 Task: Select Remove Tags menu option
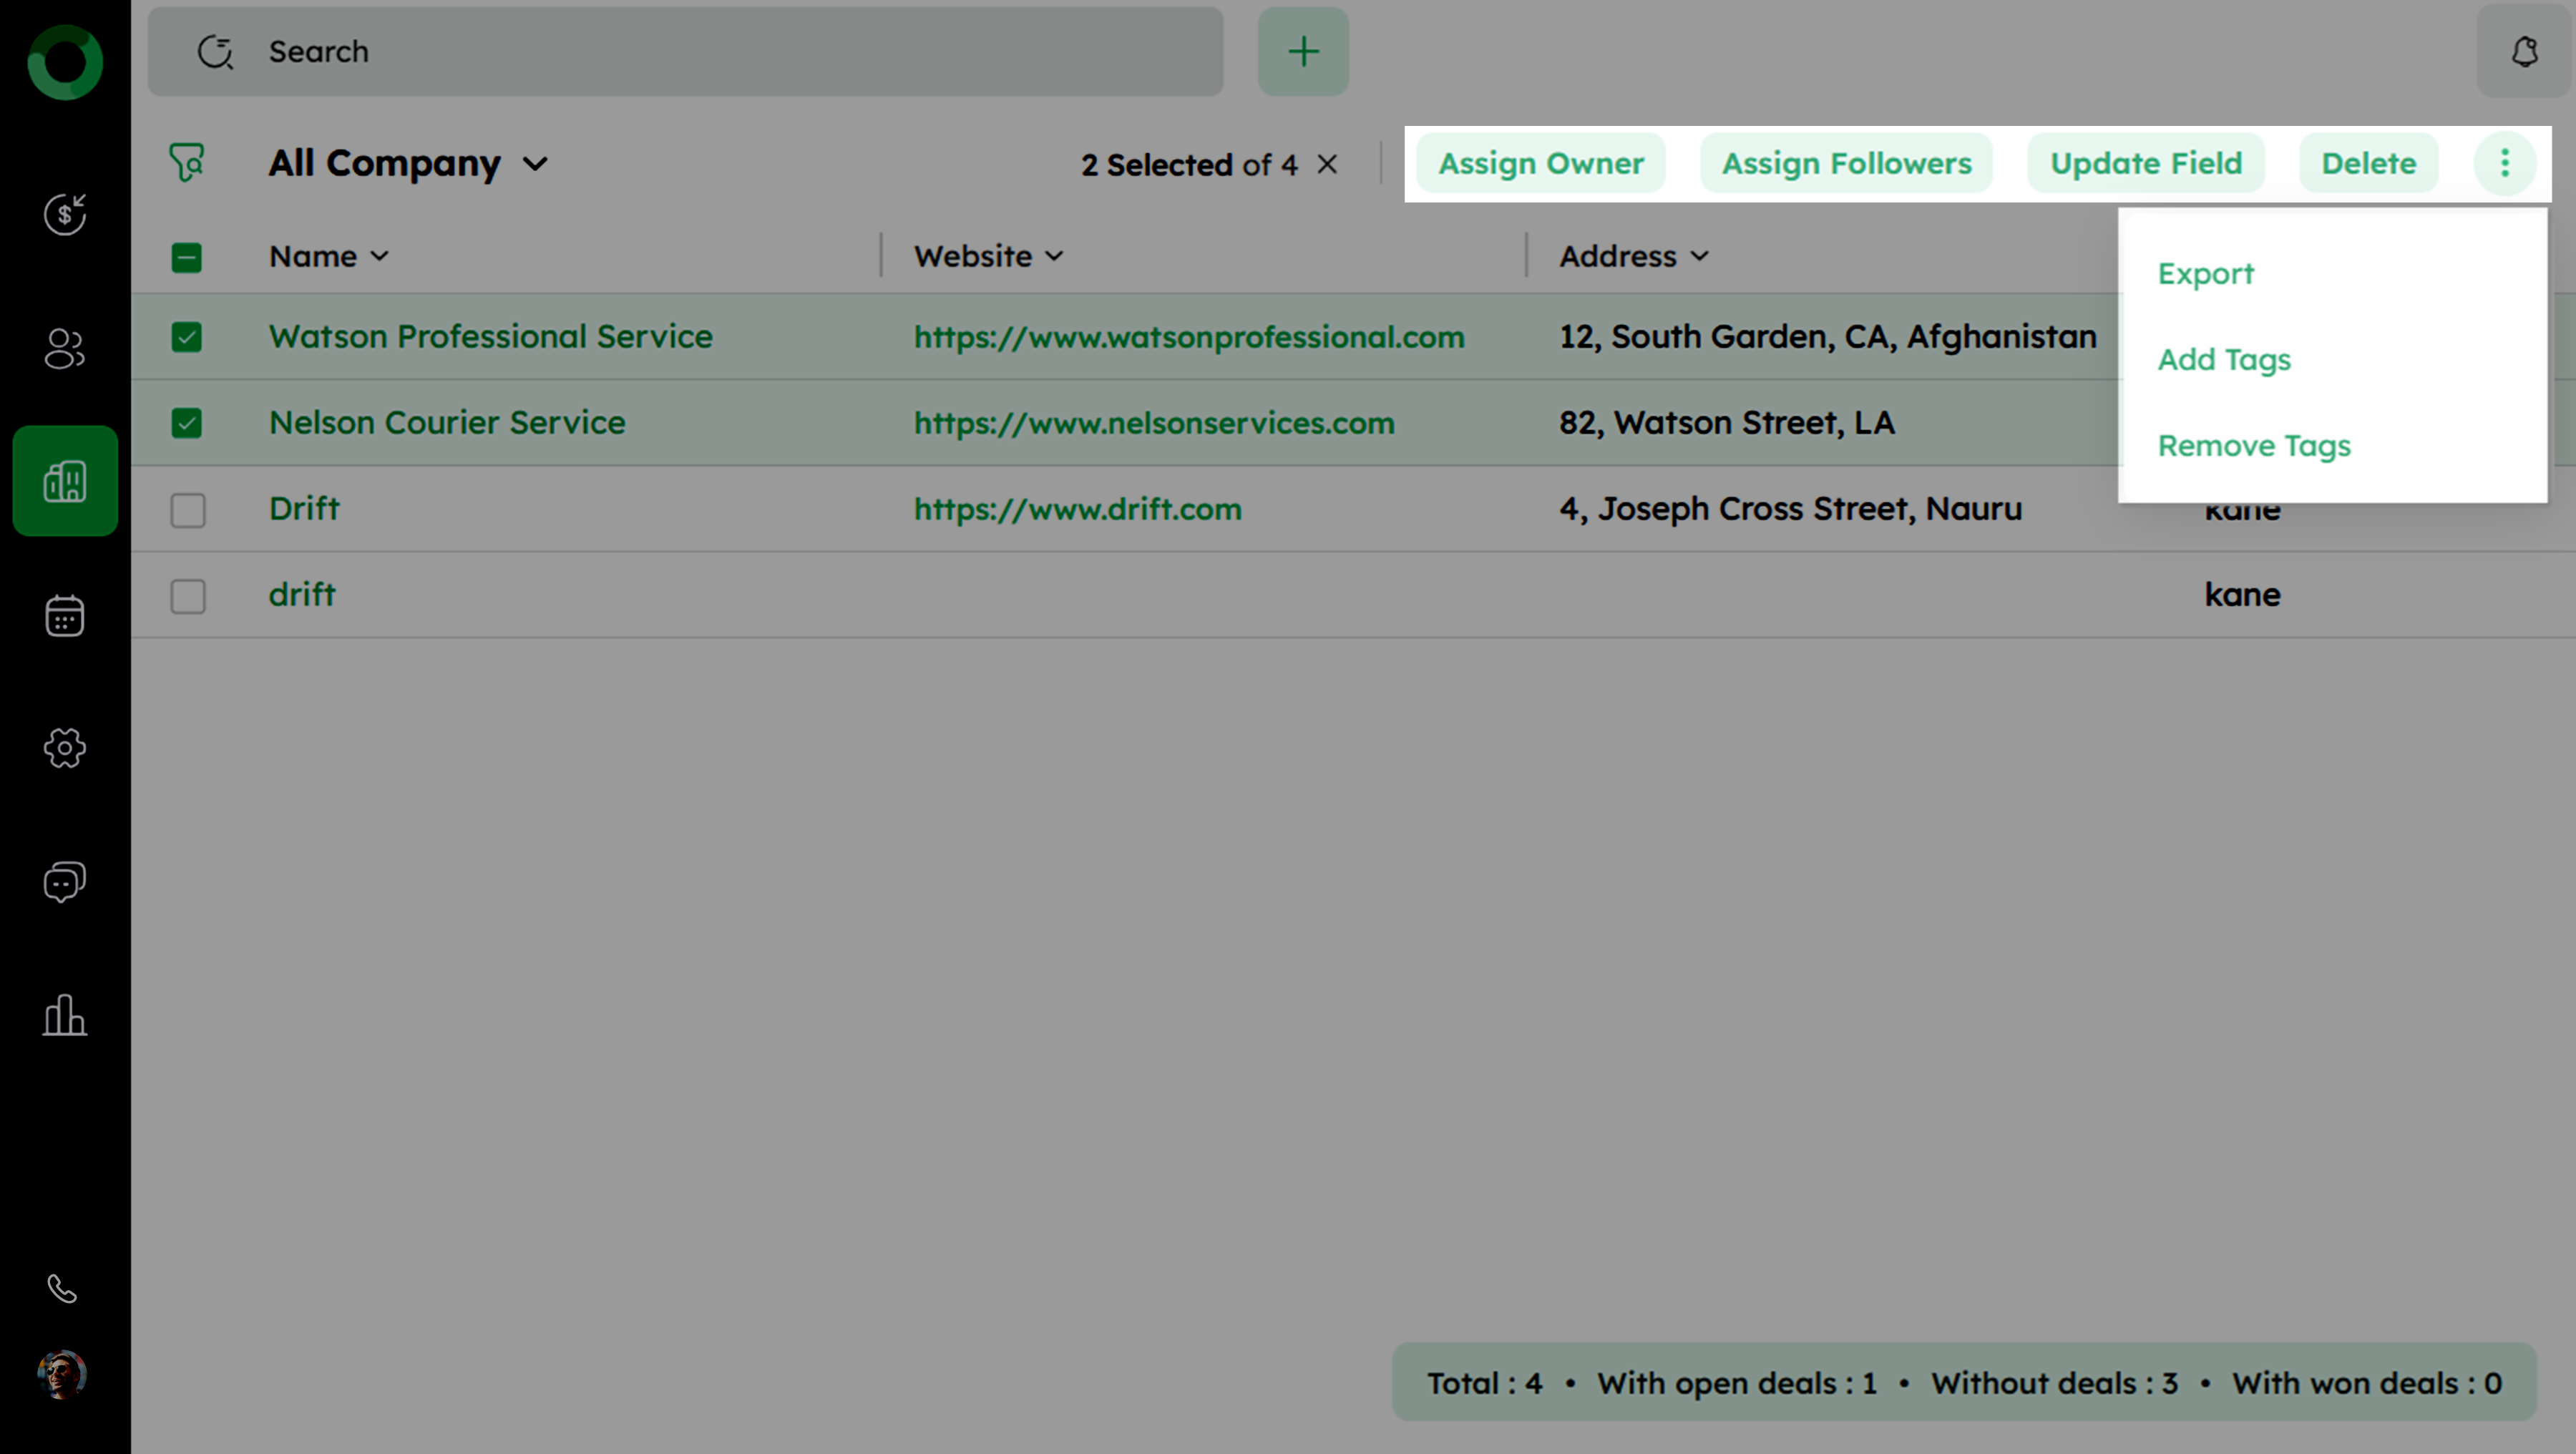point(2253,445)
